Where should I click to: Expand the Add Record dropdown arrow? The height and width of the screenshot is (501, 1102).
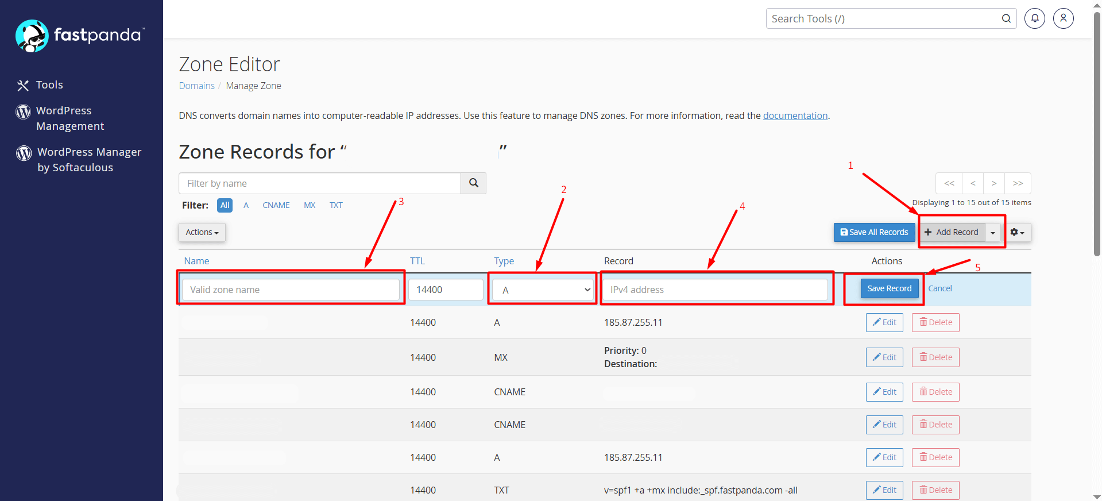[993, 232]
